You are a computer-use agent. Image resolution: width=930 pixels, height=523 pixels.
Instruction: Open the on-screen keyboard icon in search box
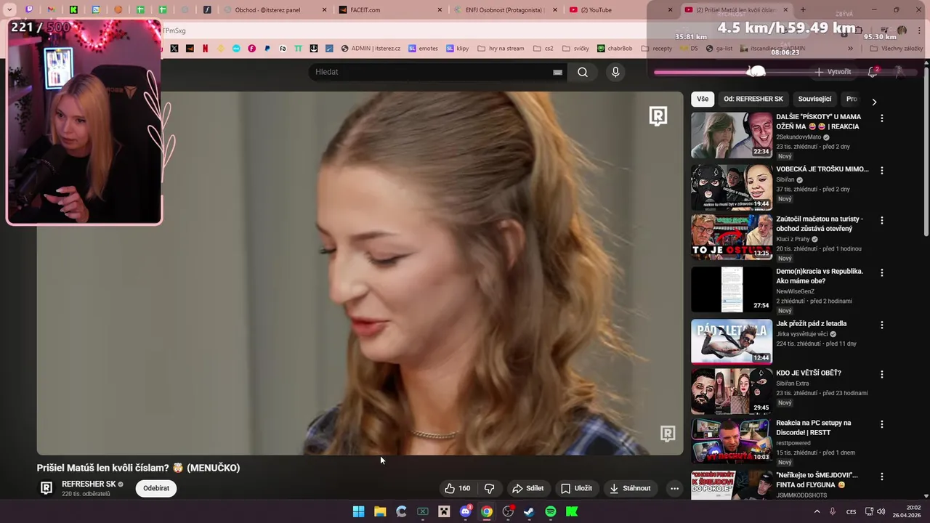click(x=557, y=72)
